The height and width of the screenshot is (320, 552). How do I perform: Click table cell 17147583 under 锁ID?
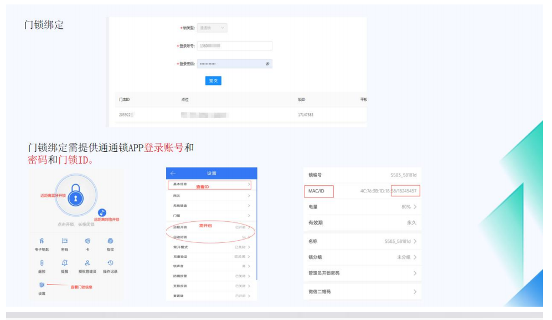pos(306,115)
